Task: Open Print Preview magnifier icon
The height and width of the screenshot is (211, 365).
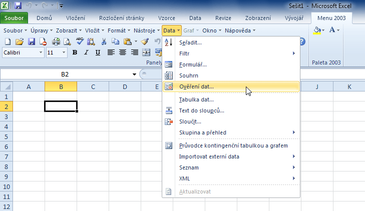Action: [67, 42]
